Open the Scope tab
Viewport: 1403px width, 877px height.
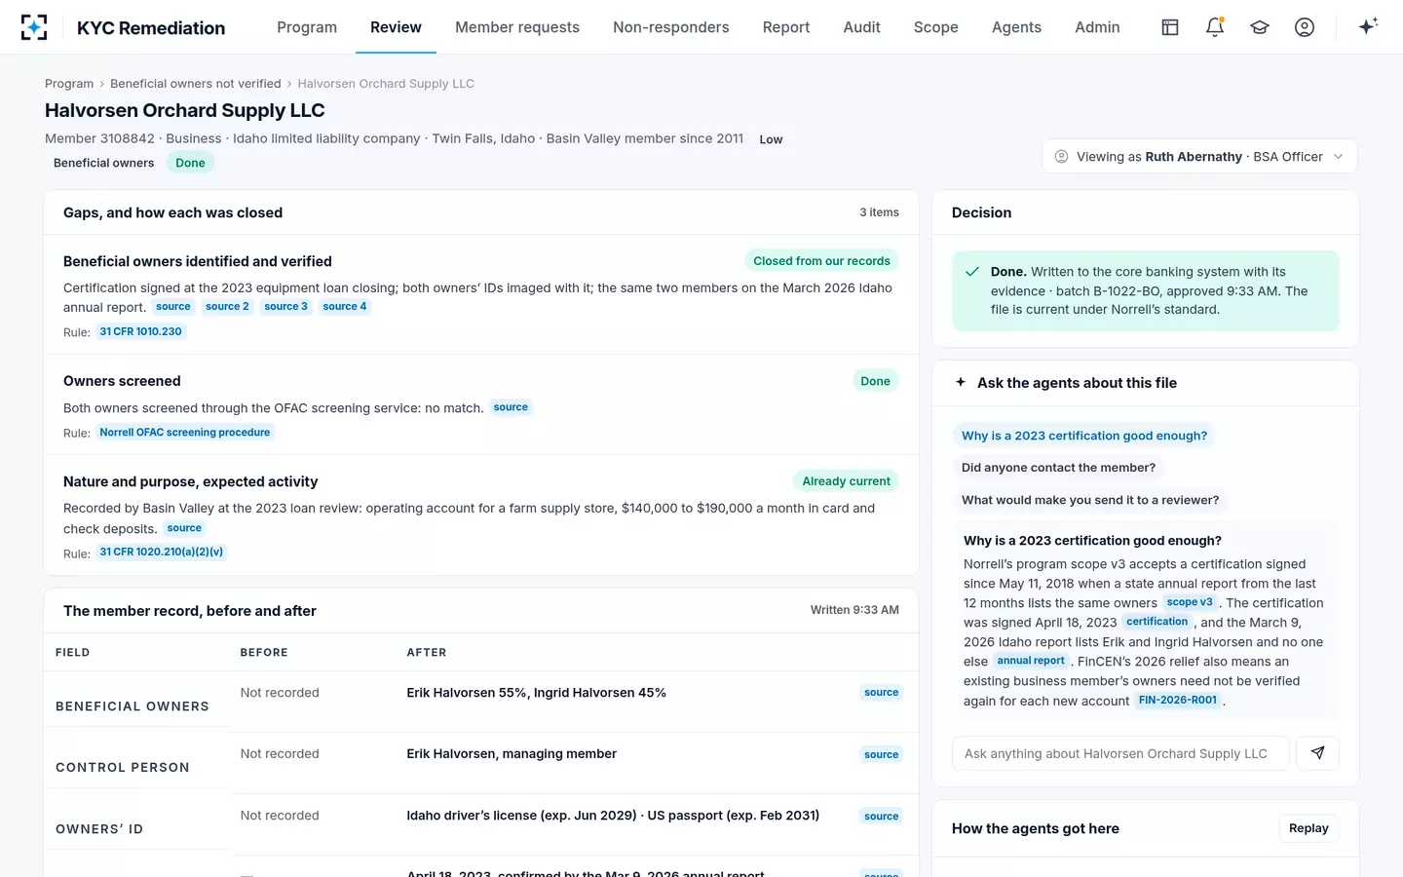[x=936, y=27]
